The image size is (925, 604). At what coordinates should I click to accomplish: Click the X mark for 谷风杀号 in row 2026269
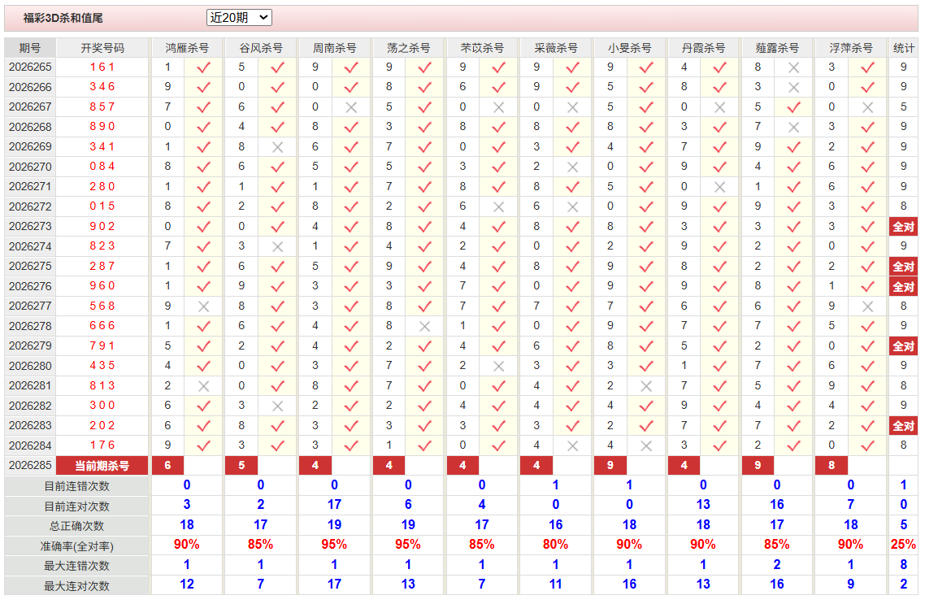pos(278,147)
